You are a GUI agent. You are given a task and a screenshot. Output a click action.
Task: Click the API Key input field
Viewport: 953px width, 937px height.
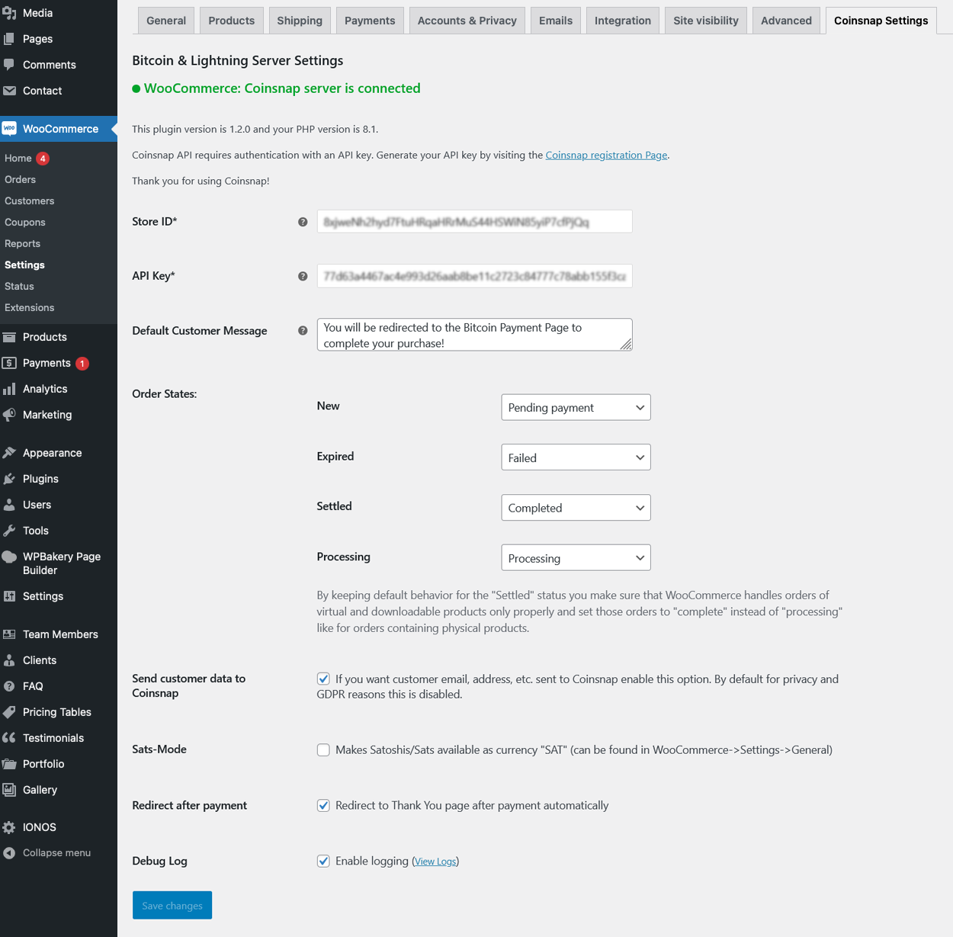coord(474,276)
